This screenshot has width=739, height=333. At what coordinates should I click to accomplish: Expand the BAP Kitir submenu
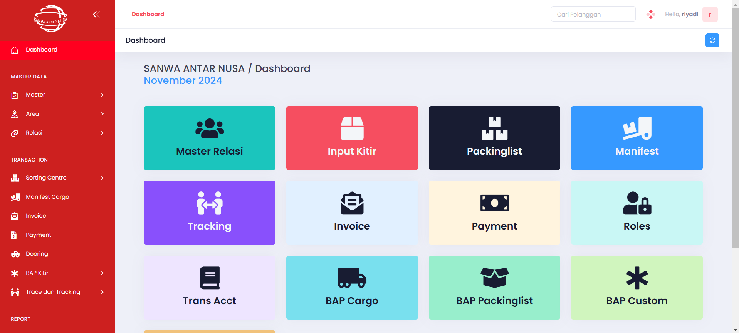tap(57, 273)
